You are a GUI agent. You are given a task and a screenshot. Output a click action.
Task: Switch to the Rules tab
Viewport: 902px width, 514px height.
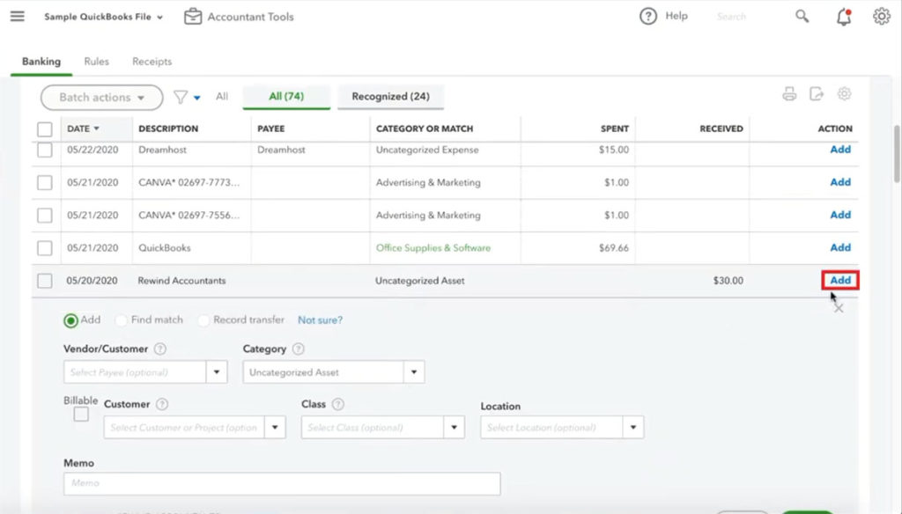pyautogui.click(x=96, y=62)
